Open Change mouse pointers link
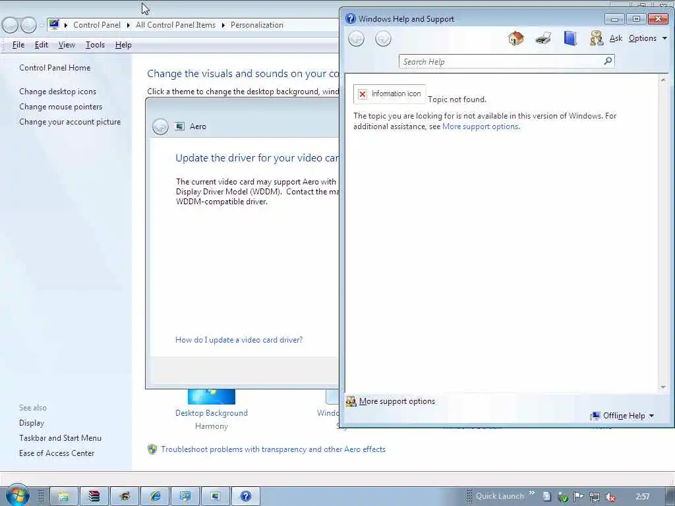 pyautogui.click(x=61, y=107)
